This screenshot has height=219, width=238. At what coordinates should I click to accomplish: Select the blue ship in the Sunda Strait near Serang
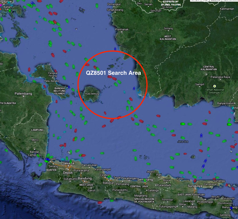click(48, 159)
